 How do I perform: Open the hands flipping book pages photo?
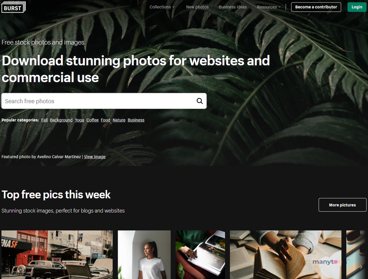[x=286, y=255]
